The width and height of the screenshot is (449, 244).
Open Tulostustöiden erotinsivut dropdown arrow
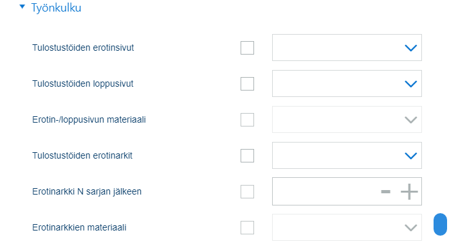(410, 48)
